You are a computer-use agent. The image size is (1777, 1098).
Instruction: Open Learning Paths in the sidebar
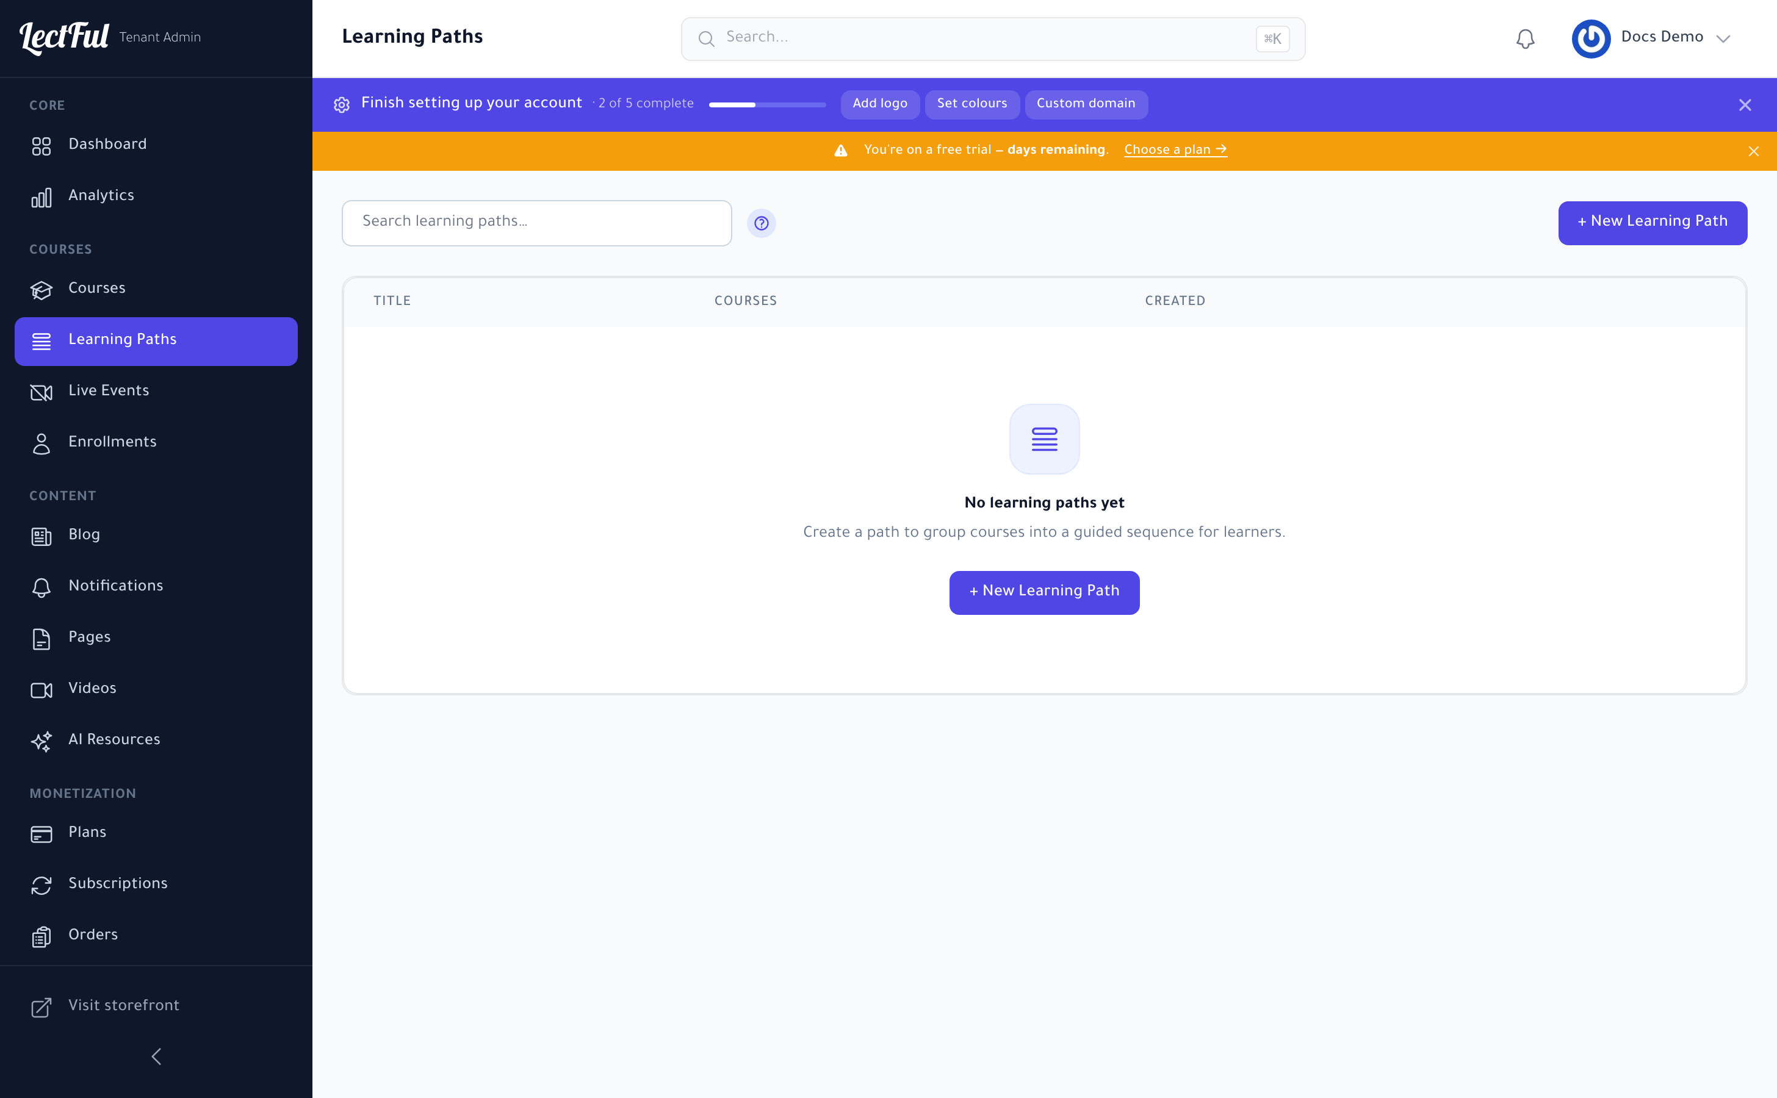pos(156,342)
